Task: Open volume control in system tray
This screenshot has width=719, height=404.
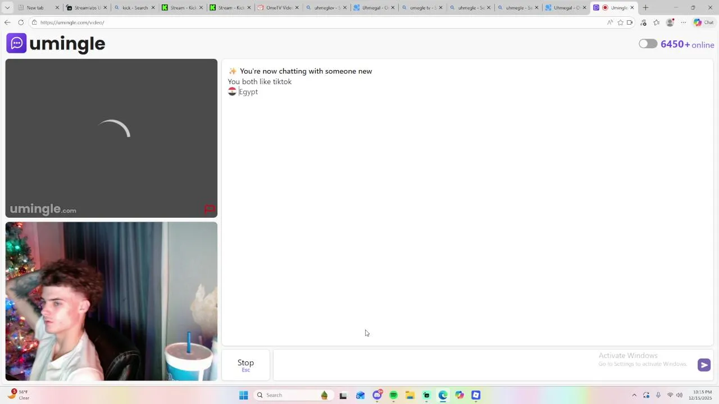Action: tap(679, 395)
